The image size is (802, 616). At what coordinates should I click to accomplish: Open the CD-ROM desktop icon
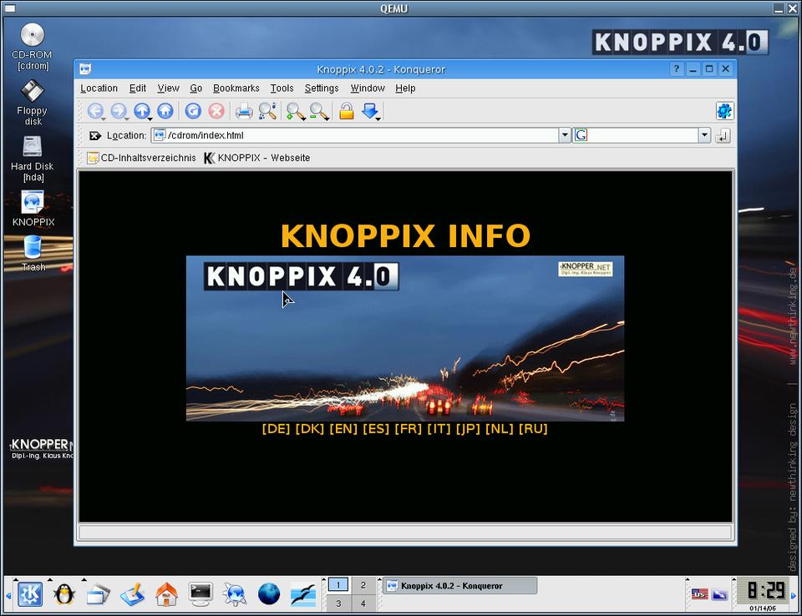click(x=32, y=36)
